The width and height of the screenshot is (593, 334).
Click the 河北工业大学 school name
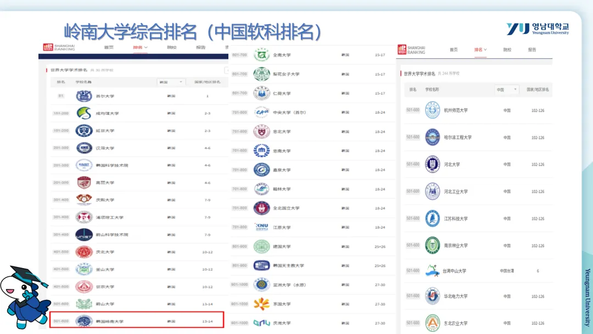(x=455, y=191)
